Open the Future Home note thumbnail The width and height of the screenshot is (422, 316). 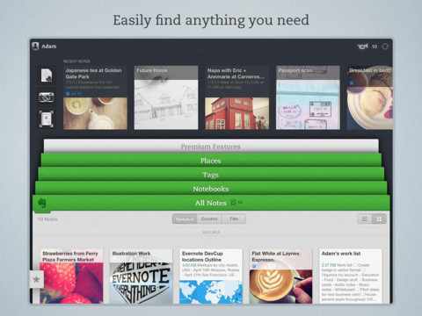166,97
